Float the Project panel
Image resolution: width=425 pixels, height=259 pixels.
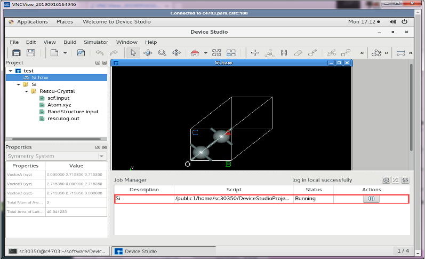pos(97,63)
